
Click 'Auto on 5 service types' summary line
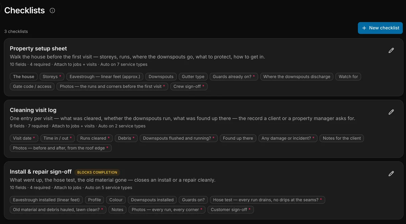[109, 188]
